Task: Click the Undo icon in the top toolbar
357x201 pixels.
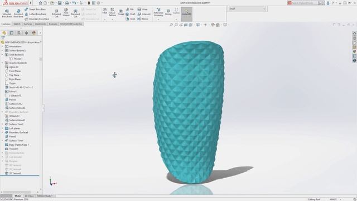Action: [x=74, y=3]
